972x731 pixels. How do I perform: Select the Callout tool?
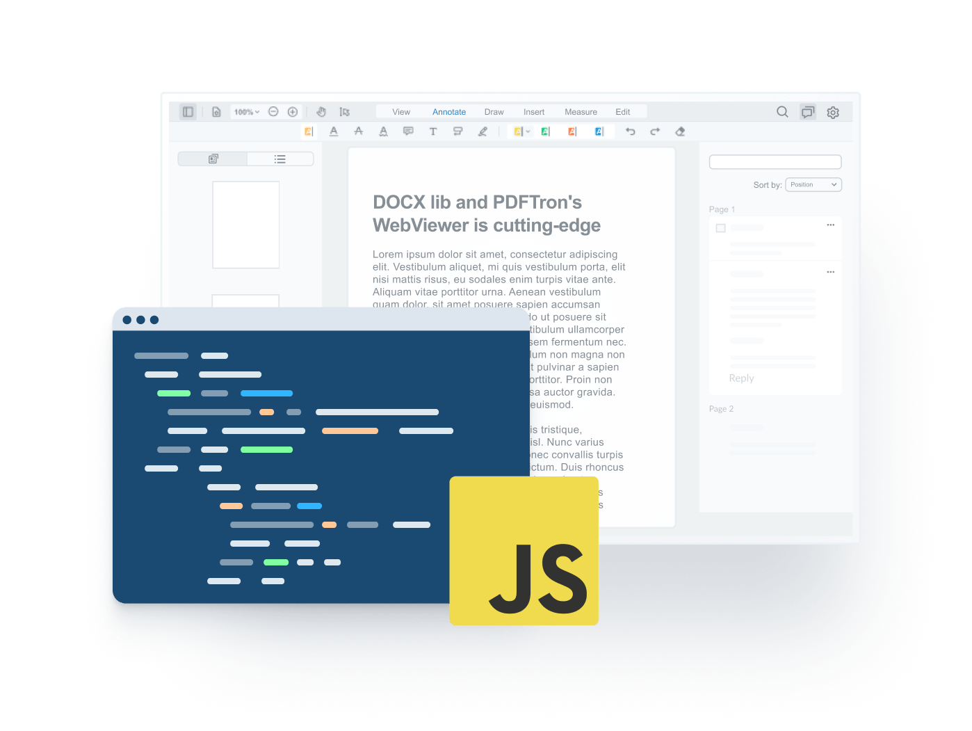(457, 131)
